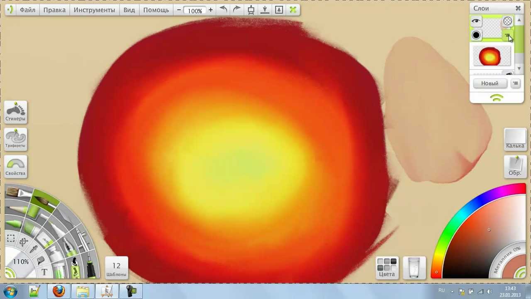The image size is (531, 299).
Task: Click the green X in menu bar
Action: tap(293, 10)
